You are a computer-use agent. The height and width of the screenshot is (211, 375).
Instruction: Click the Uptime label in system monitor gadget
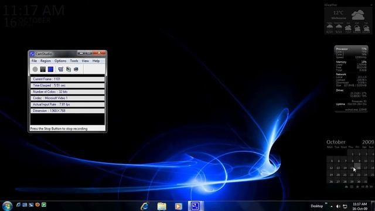pos(340,104)
